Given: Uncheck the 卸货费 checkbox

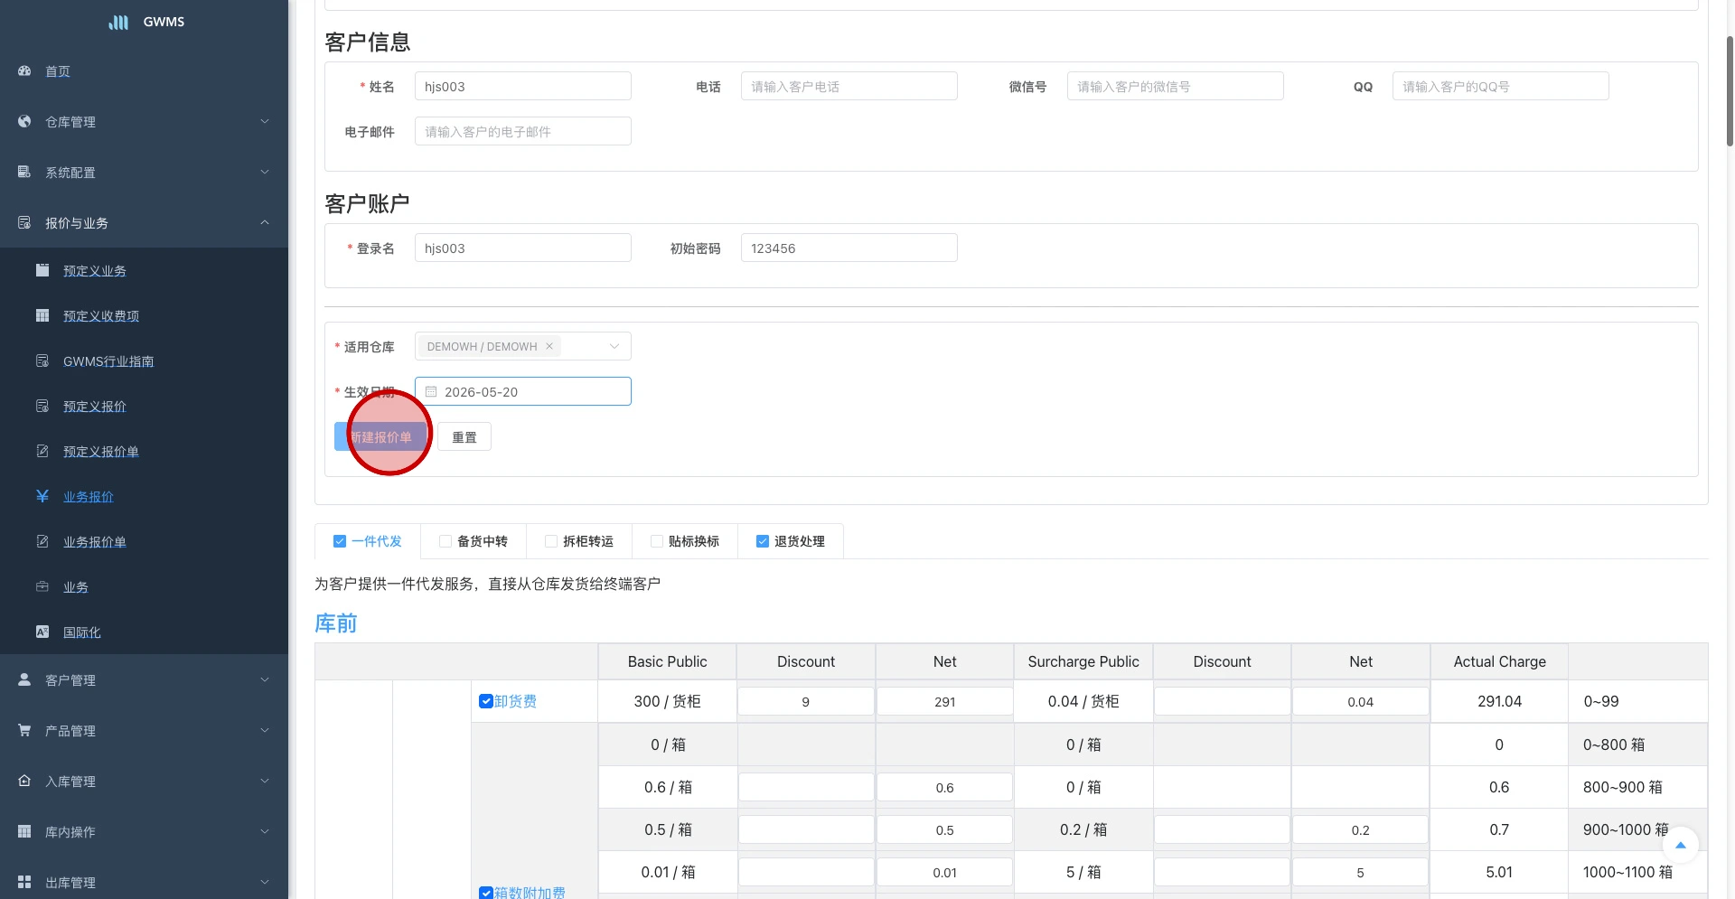Looking at the screenshot, I should click(486, 701).
